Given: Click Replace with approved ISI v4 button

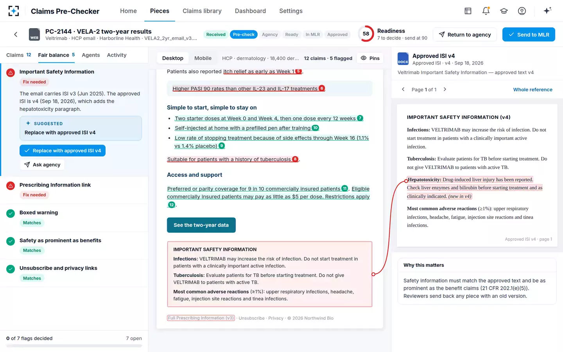Looking at the screenshot, I should pyautogui.click(x=63, y=151).
